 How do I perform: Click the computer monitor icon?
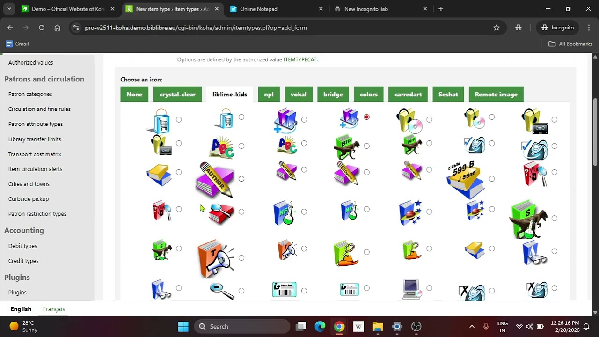click(413, 289)
